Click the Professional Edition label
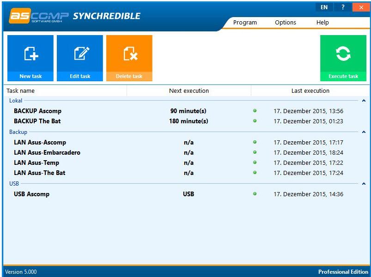This screenshot has height=277, width=371. point(343,272)
